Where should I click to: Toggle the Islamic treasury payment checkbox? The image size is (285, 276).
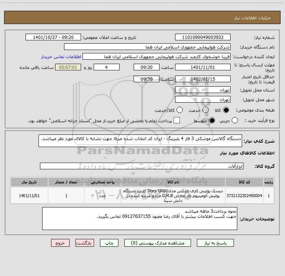click(x=177, y=120)
